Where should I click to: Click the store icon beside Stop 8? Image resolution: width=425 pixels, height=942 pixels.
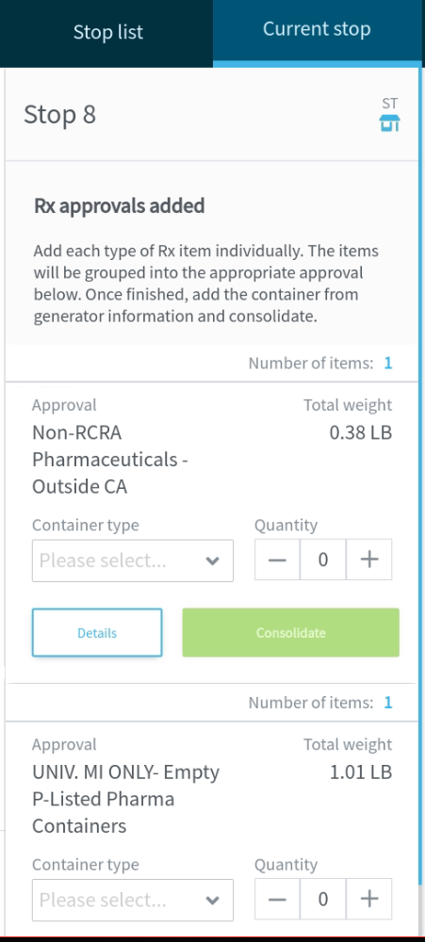point(389,123)
